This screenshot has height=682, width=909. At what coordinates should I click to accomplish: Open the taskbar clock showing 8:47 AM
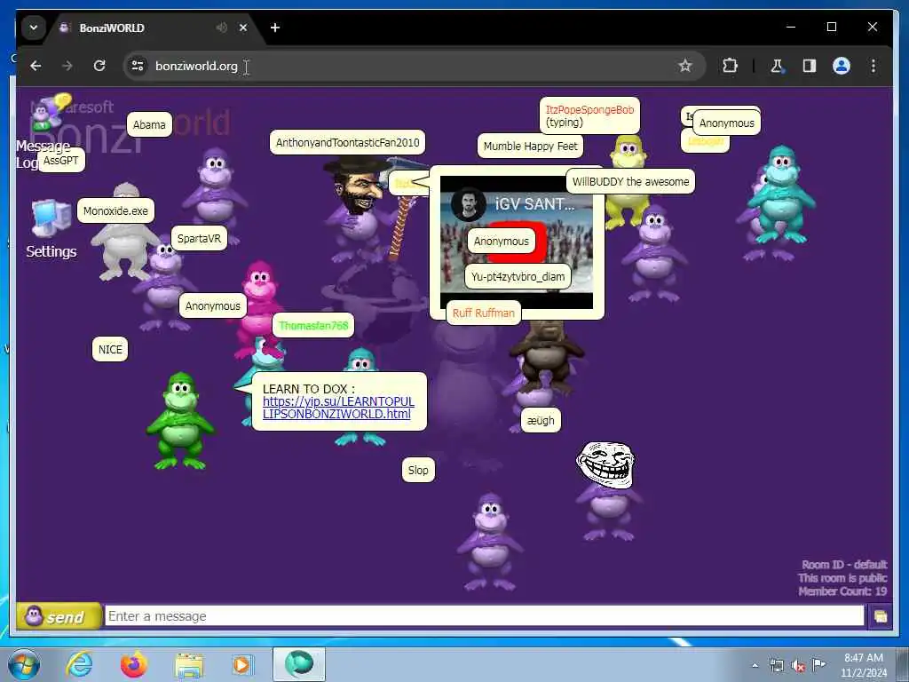(x=864, y=665)
